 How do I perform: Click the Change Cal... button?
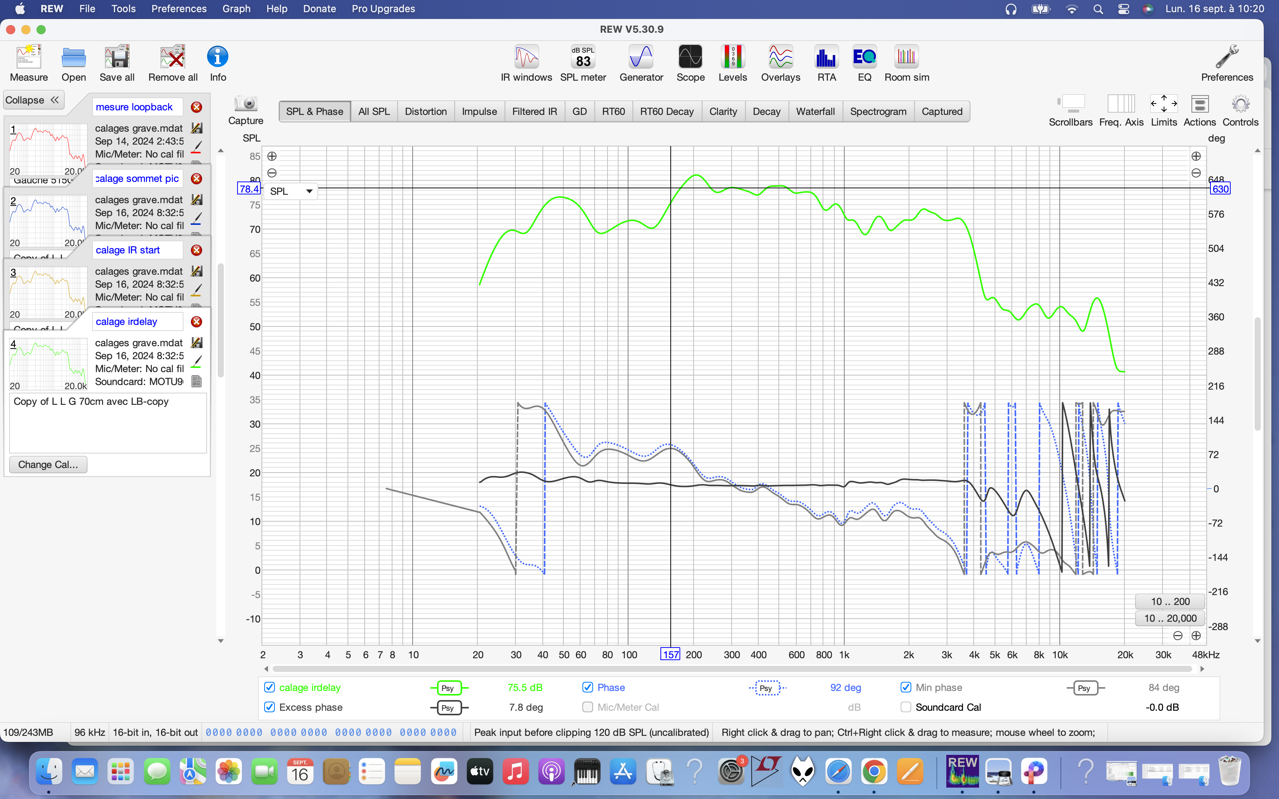tap(48, 465)
